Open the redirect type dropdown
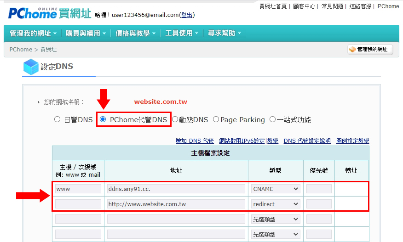Viewport: 403px width, 242px height. pyautogui.click(x=276, y=204)
